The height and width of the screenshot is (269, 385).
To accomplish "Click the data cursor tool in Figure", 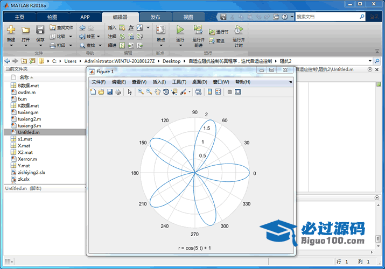I will click(x=174, y=92).
